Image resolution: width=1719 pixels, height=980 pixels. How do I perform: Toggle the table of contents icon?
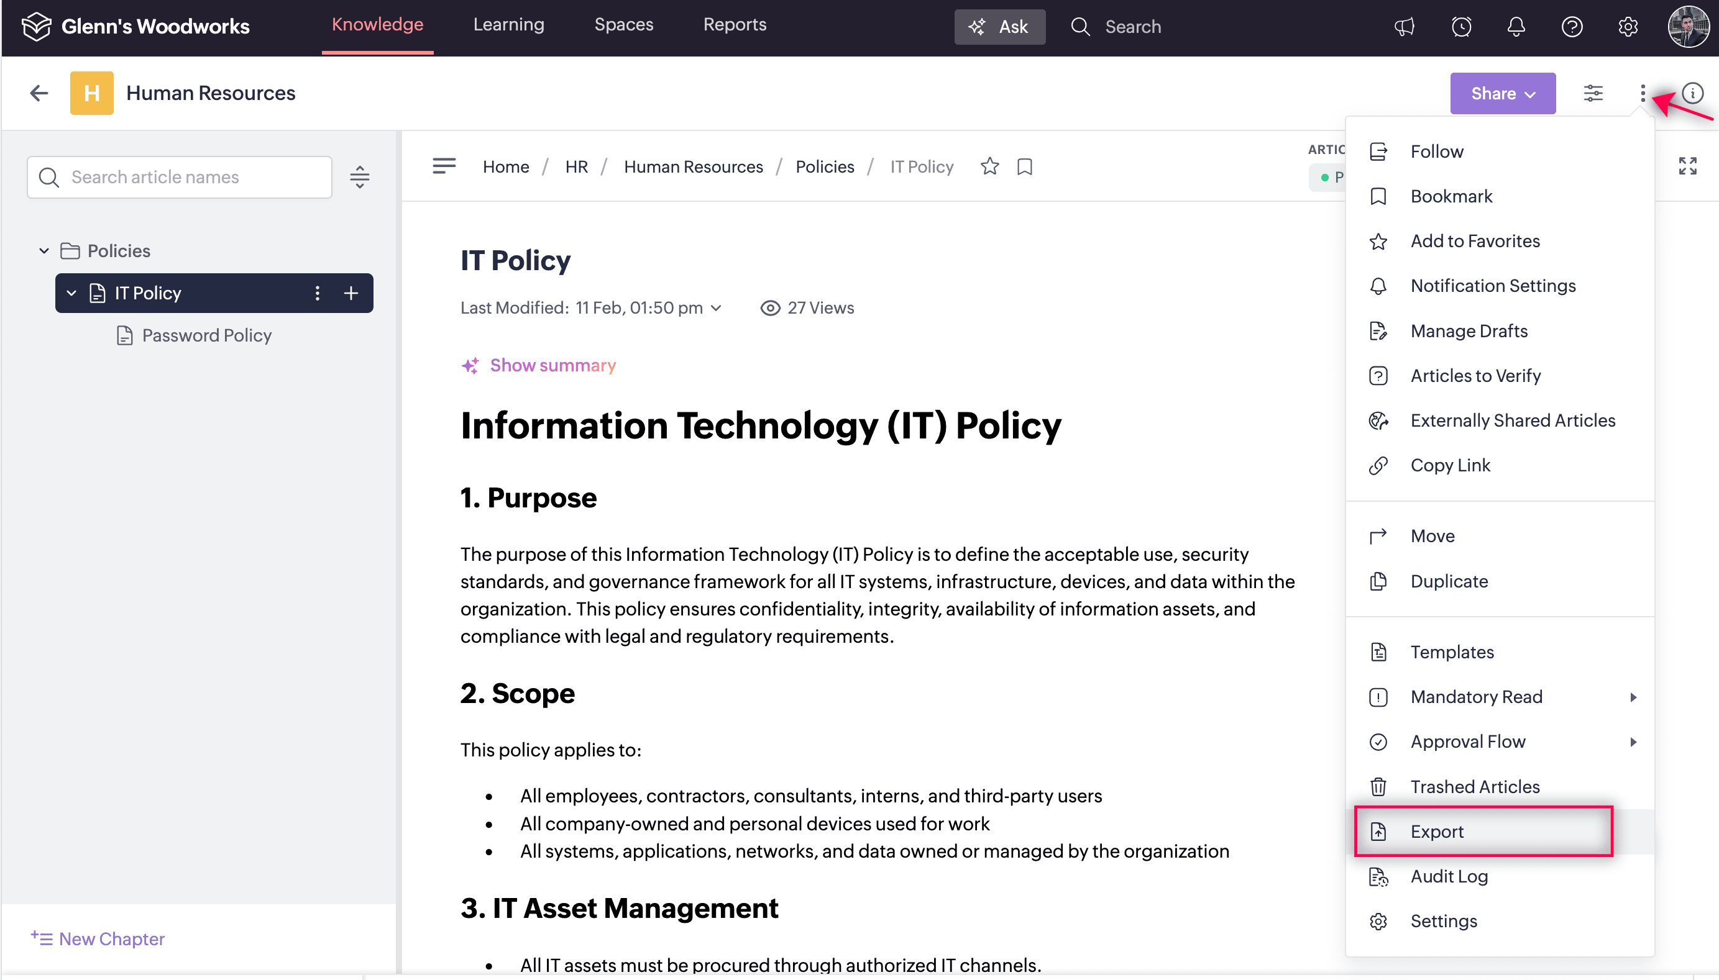444,166
